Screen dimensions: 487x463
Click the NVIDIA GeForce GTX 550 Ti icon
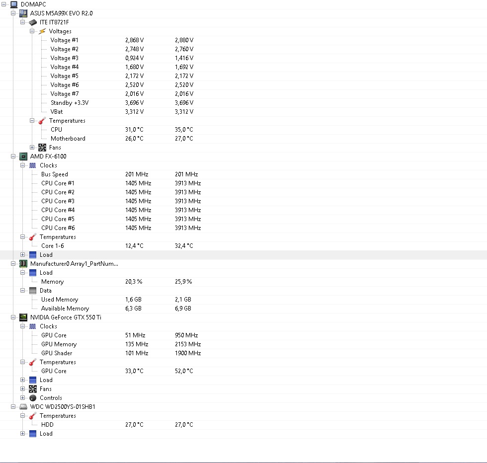click(x=23, y=317)
